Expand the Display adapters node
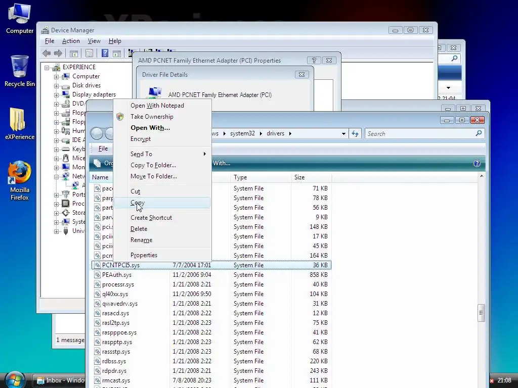Viewport: 518px width, 388px height. (x=56, y=94)
